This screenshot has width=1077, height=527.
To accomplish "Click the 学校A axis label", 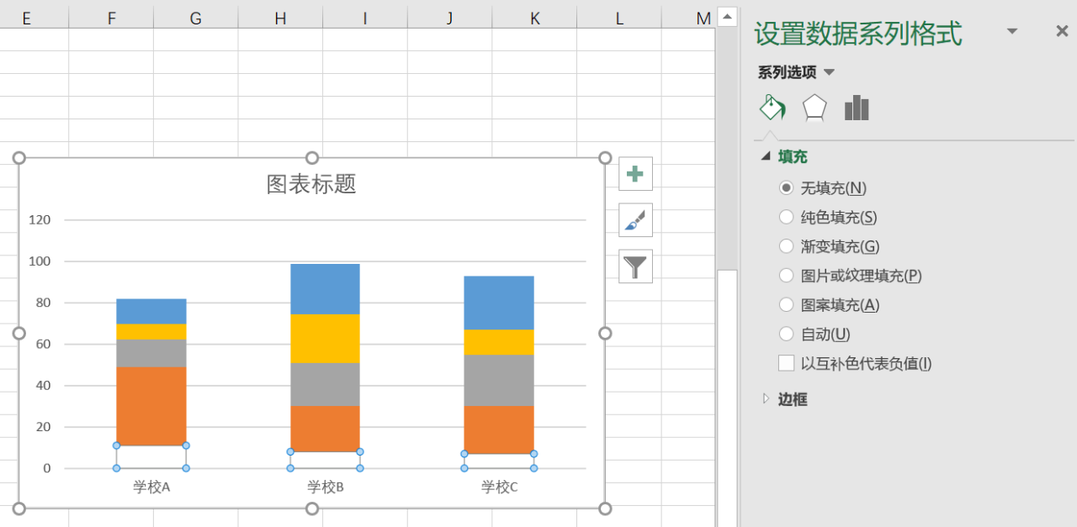I will pos(151,487).
